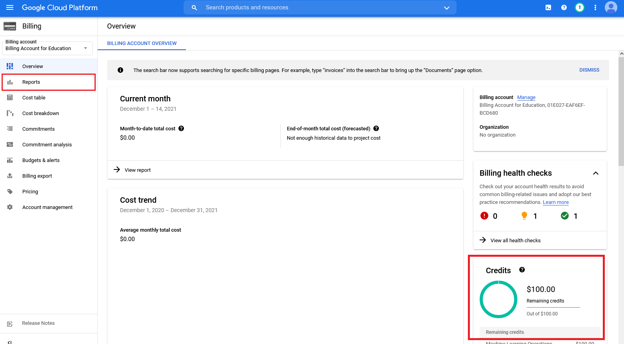This screenshot has height=344, width=624.
Task: Click the Manage billing account link
Action: [526, 97]
